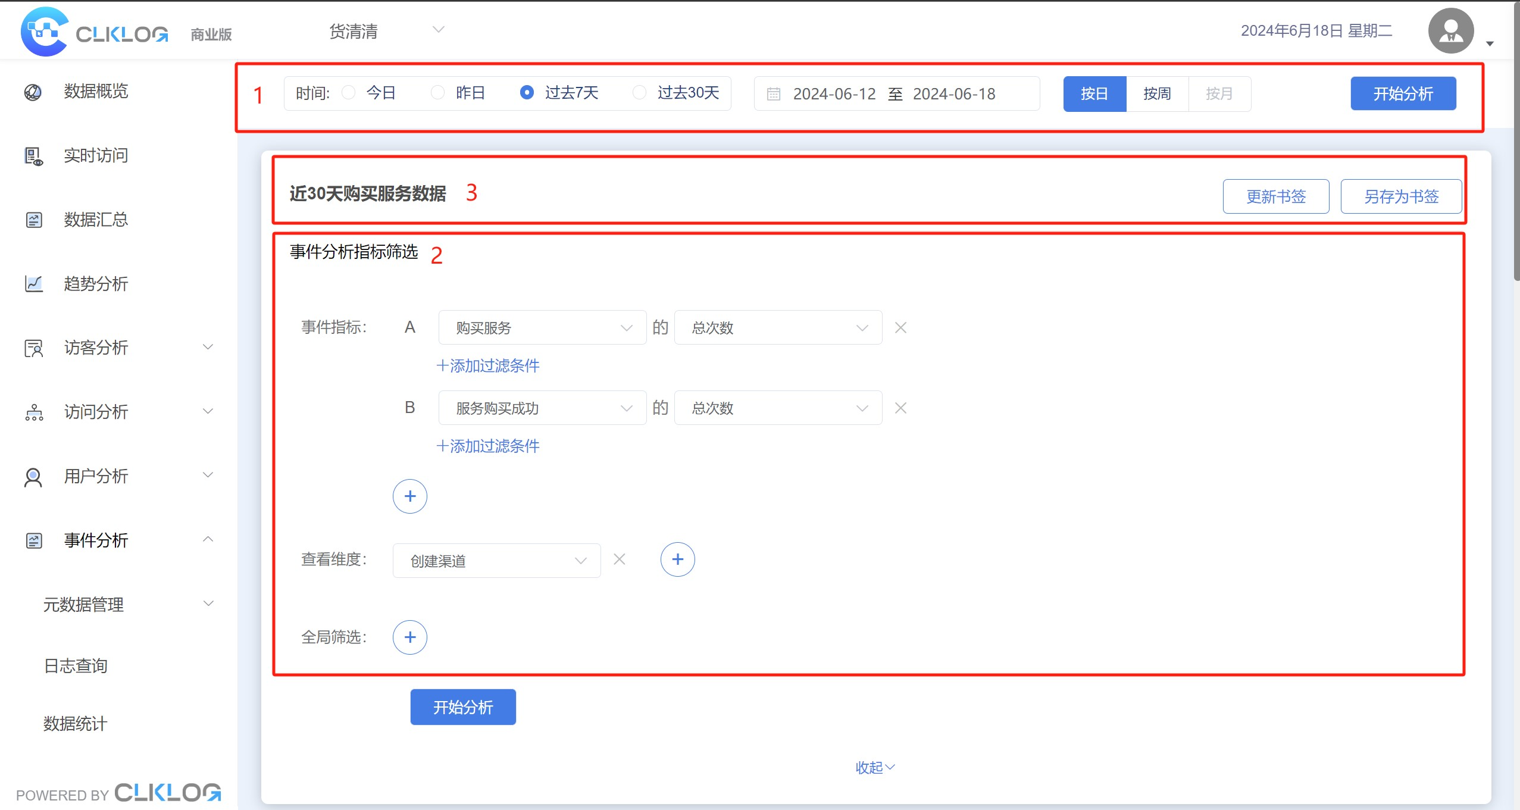Click the 趋势分析 chart icon

pyautogui.click(x=33, y=284)
